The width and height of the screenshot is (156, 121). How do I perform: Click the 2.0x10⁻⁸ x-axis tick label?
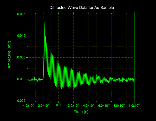click(74, 105)
